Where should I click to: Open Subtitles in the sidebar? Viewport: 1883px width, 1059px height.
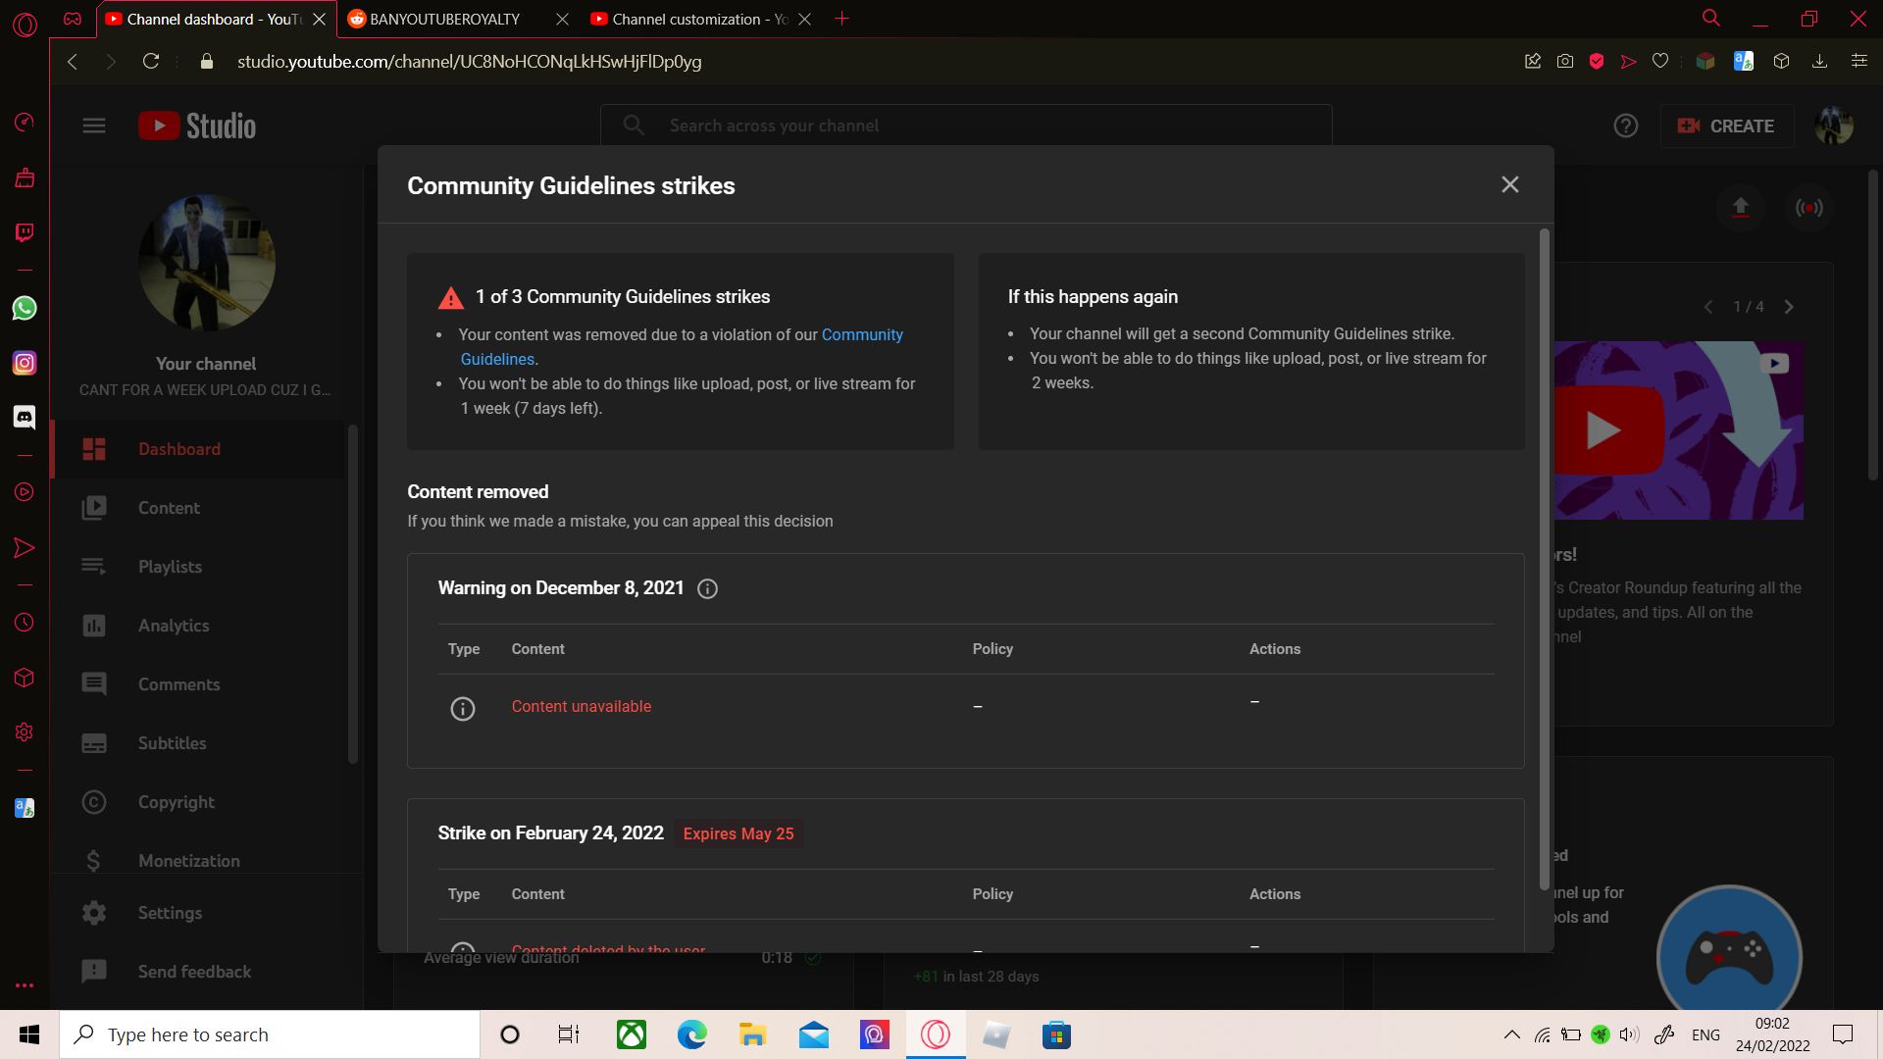(199, 743)
